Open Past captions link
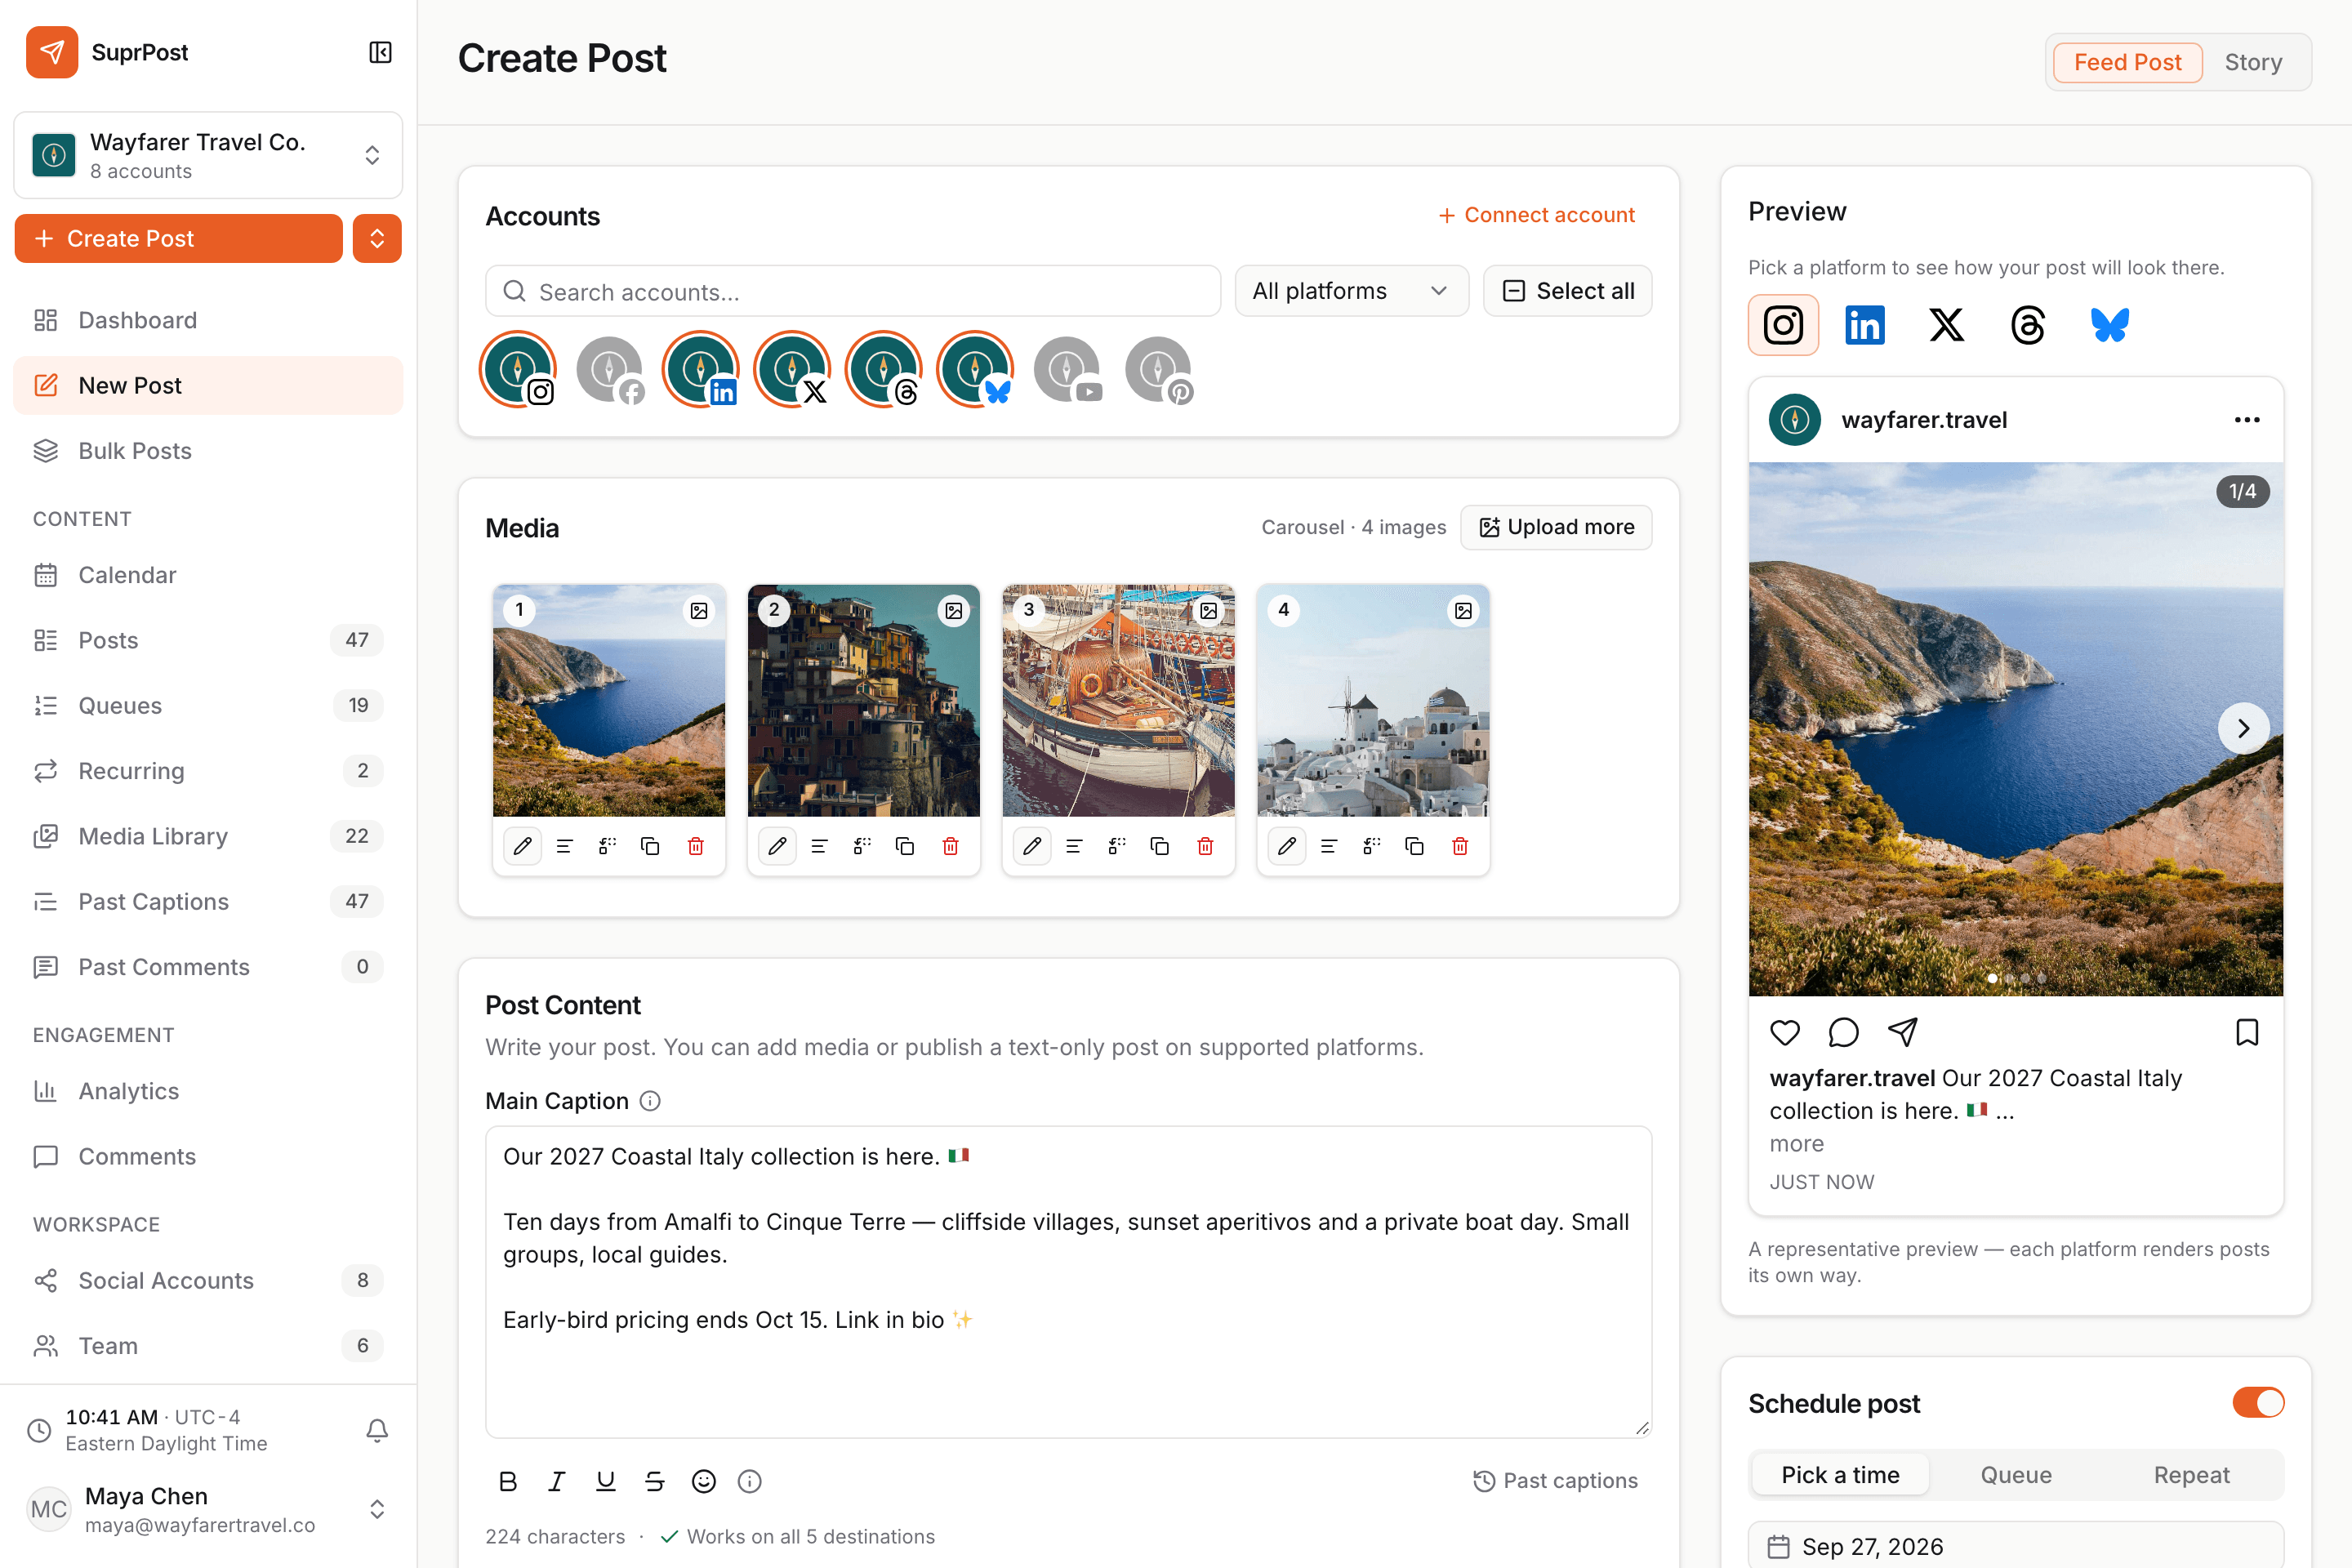This screenshot has height=1568, width=2352. [1556, 1481]
